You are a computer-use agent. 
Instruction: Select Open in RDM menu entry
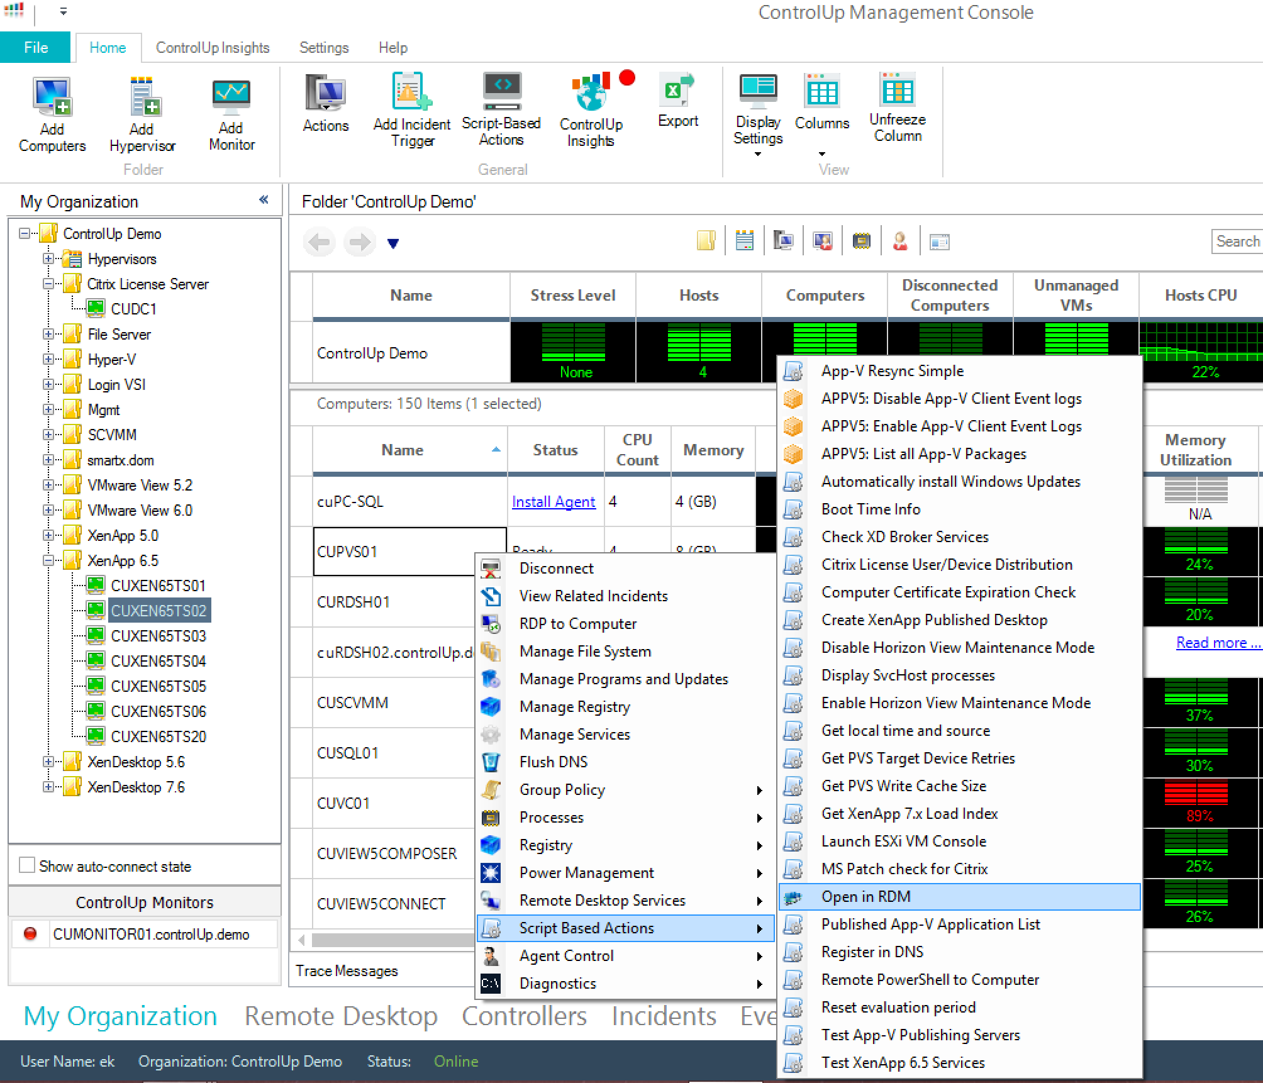tap(865, 896)
